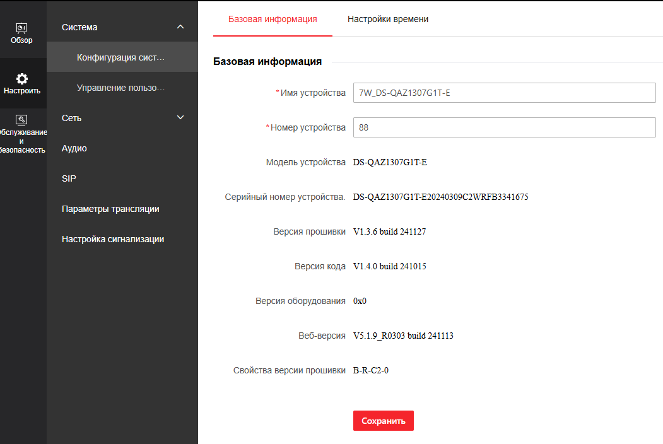Open Настройка сигнализации in the menu
Viewport: 663px width, 444px height.
[113, 239]
